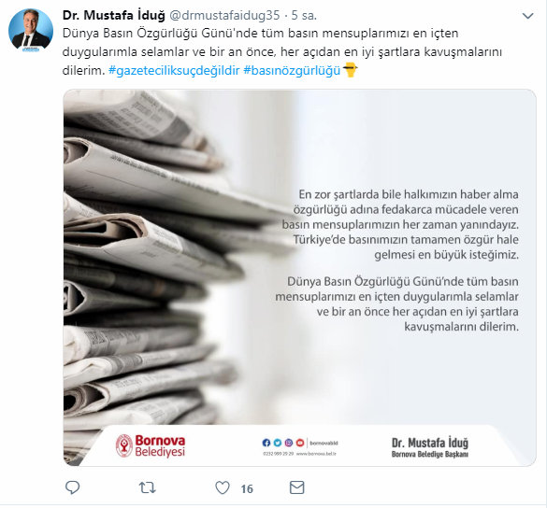Viewport: 547px width, 508px height.
Task: Click the YouTube icon in image footer
Action: [300, 443]
